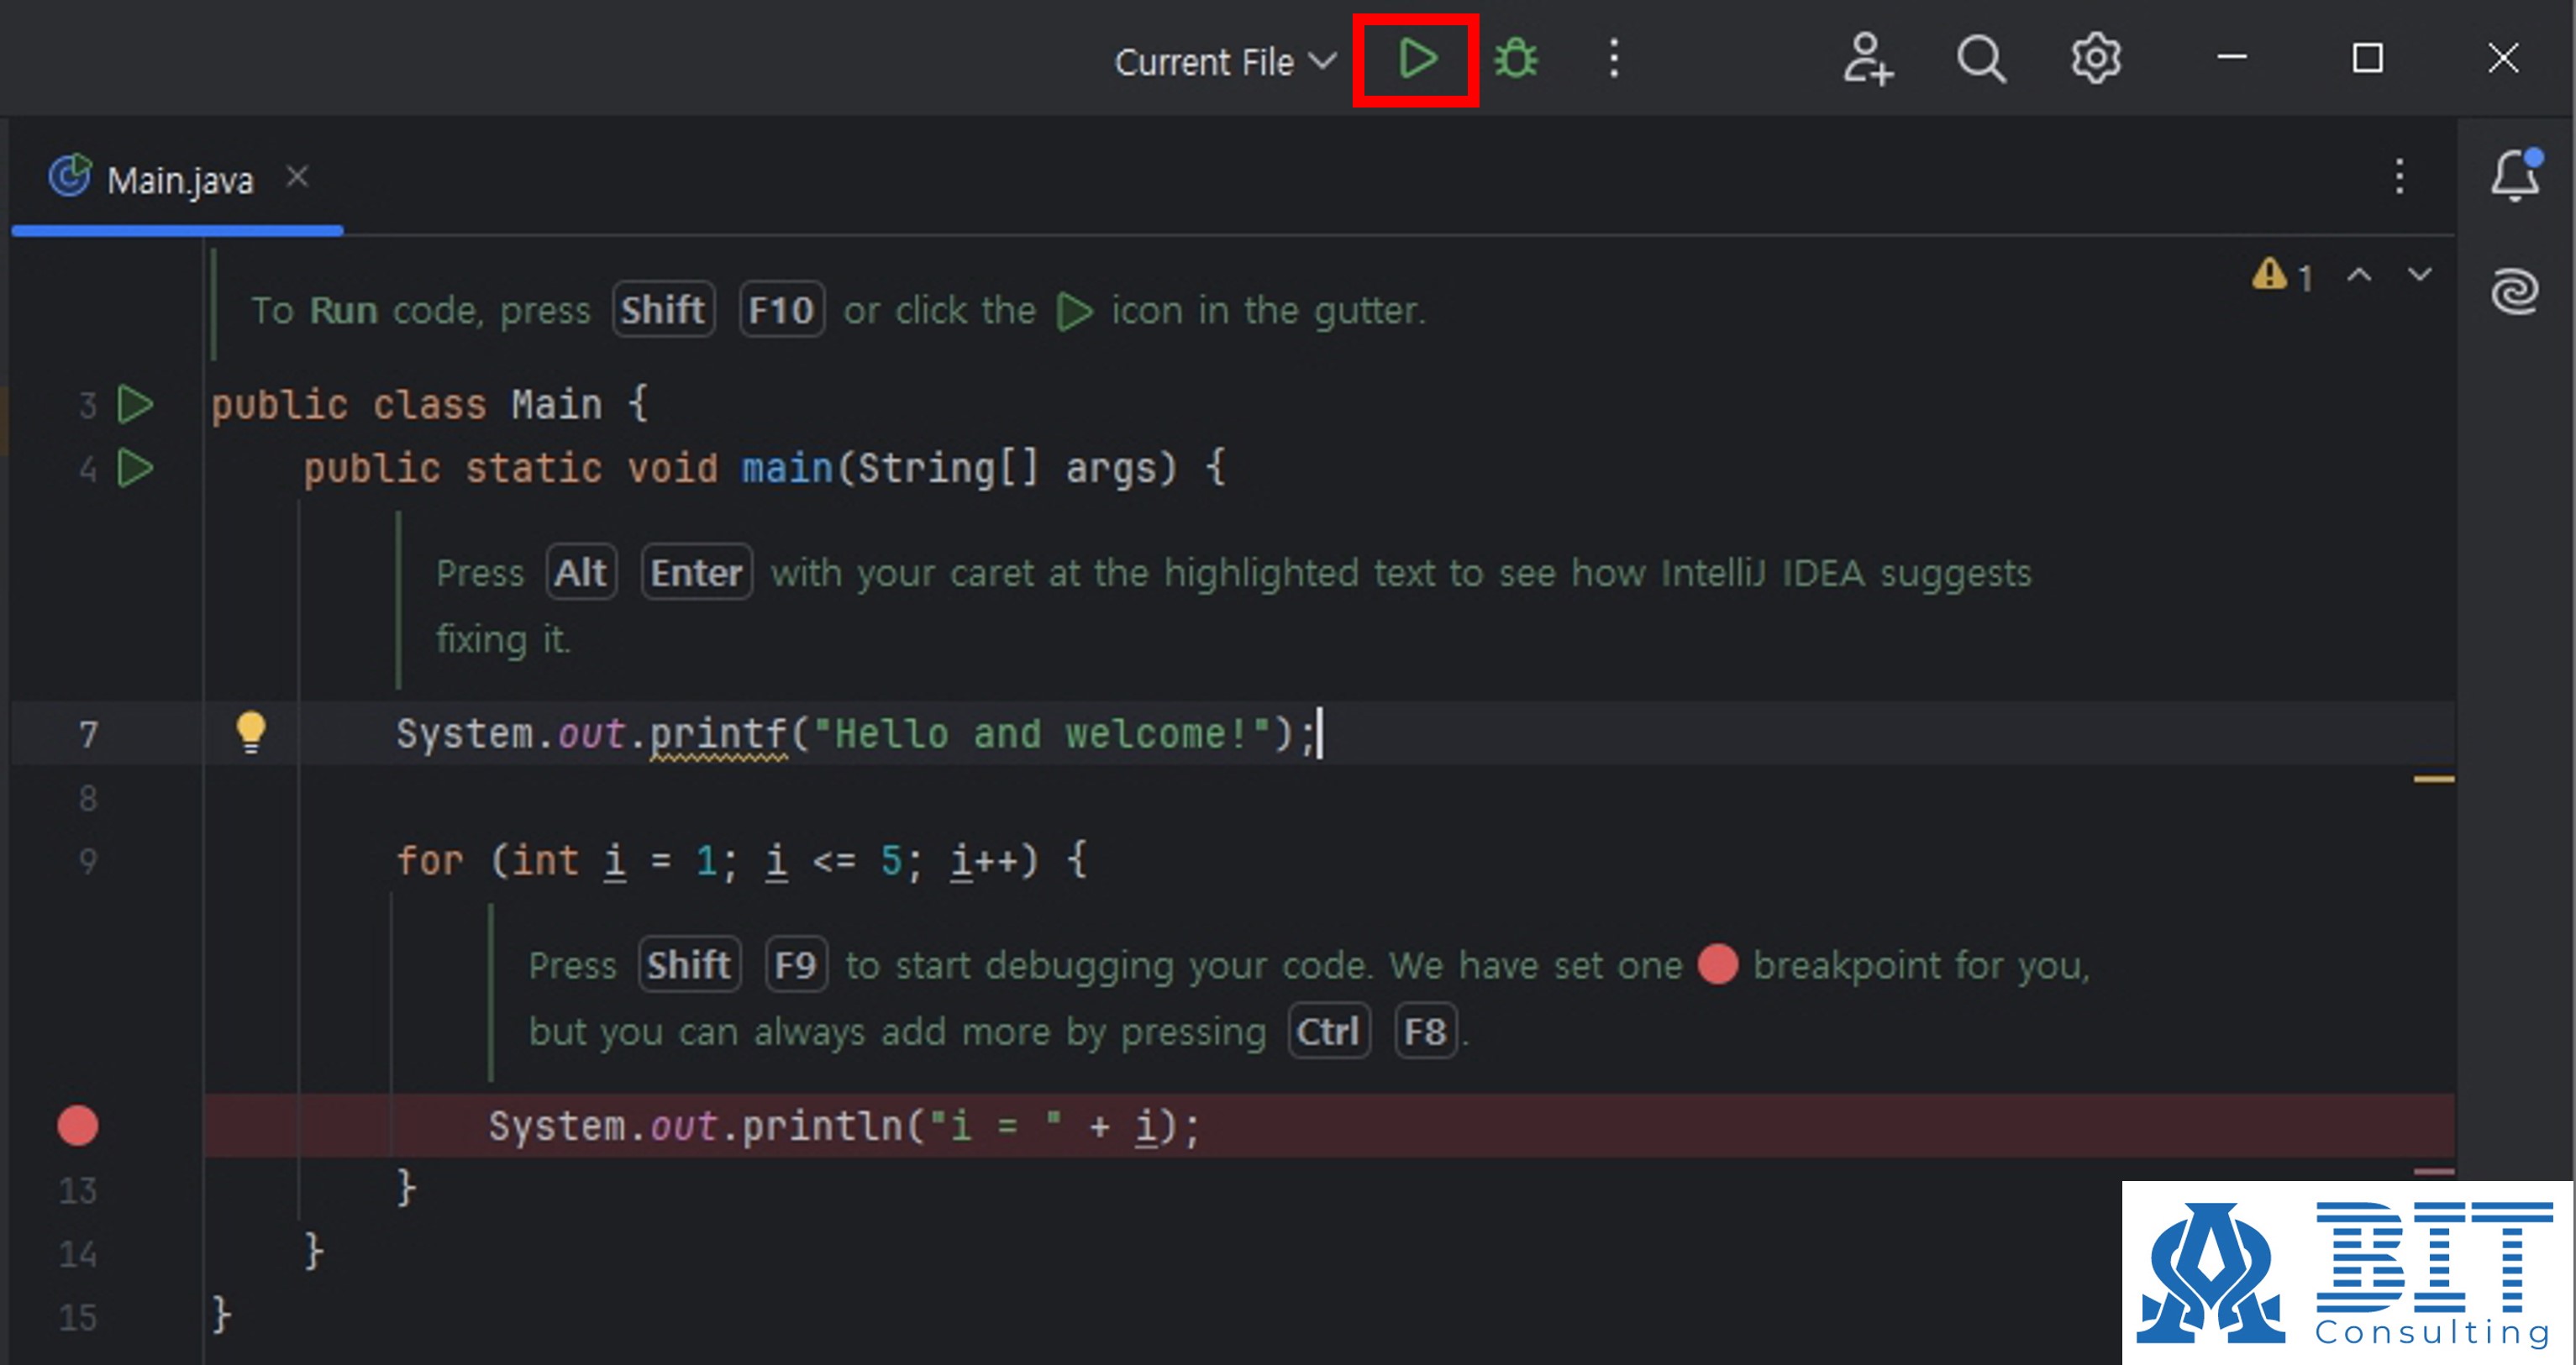Jump to the previous highlighted problem (up arrow)
This screenshot has height=1365, width=2576.
(x=2359, y=274)
